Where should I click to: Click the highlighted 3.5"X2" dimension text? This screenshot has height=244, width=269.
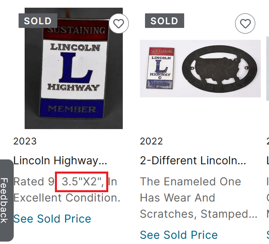point(81,182)
